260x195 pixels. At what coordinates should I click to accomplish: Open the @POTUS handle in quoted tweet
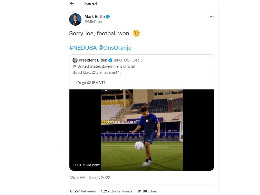click(121, 60)
